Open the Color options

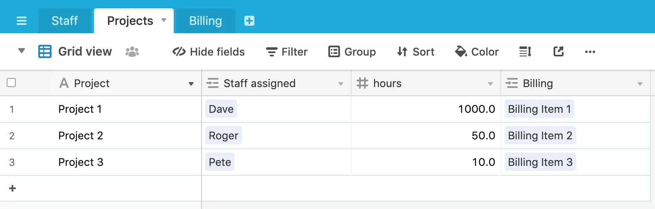pos(477,52)
